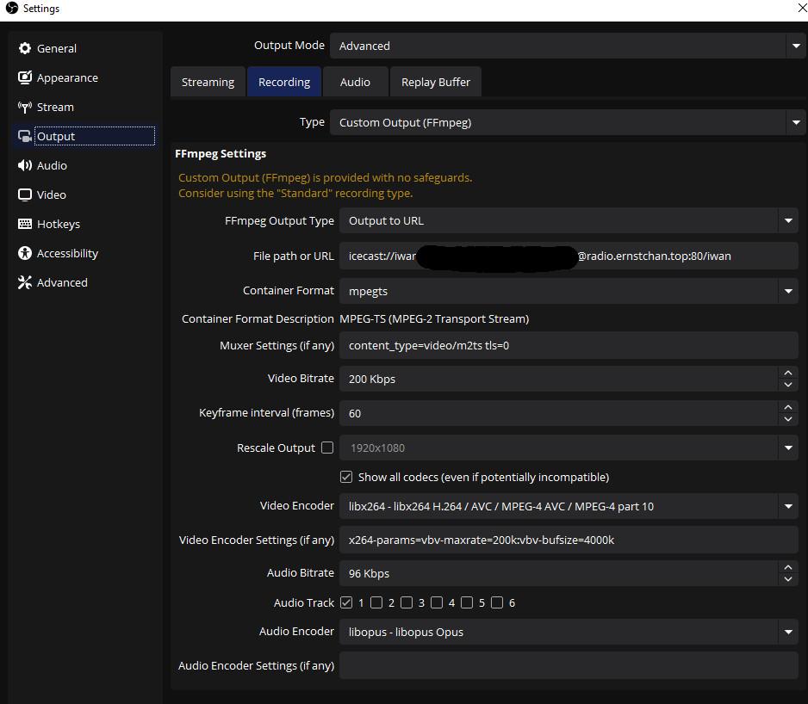Enable the Rescale Output checkbox
This screenshot has height=704, width=808.
pos(327,448)
